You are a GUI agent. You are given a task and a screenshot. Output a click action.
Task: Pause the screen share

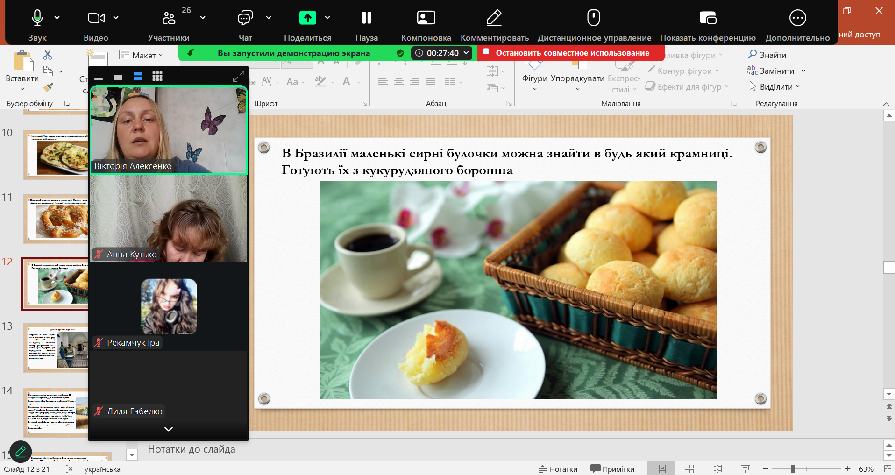[366, 18]
